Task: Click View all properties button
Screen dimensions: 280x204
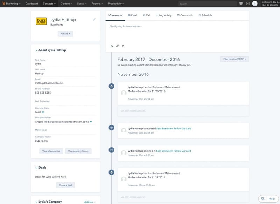Action: (x=51, y=151)
